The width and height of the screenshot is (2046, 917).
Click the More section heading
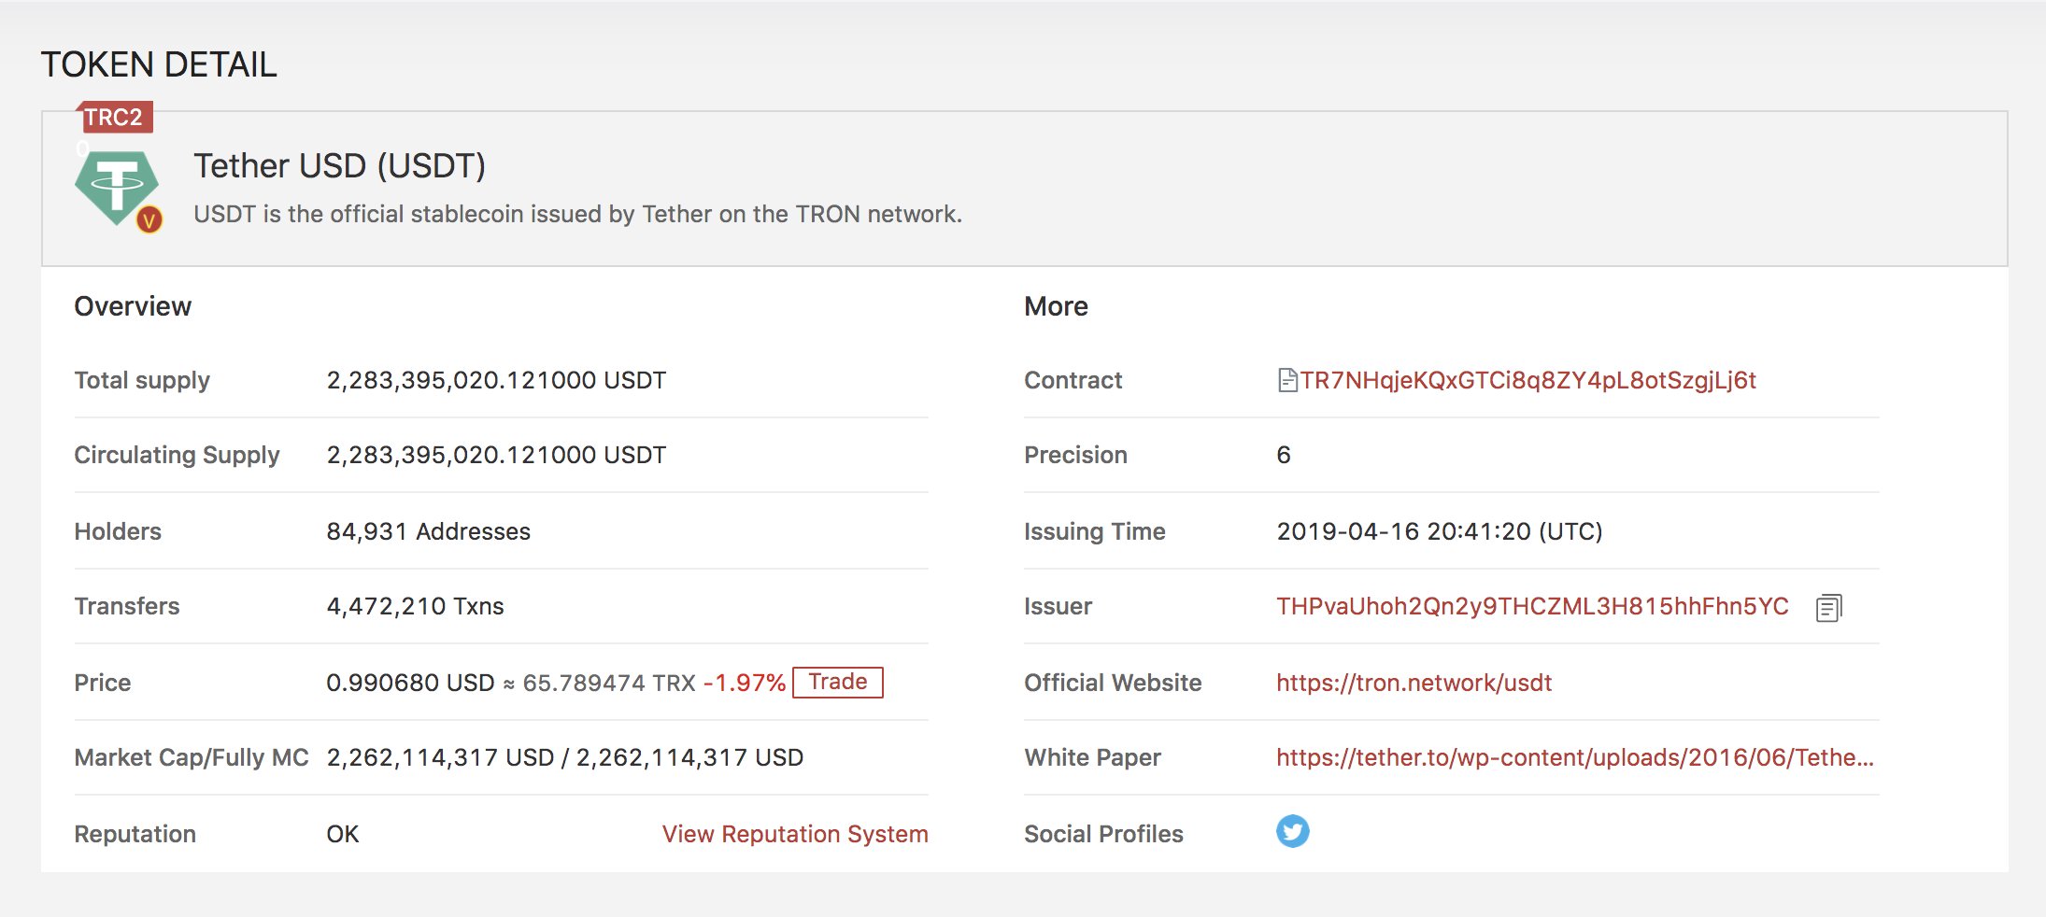pos(1056,306)
